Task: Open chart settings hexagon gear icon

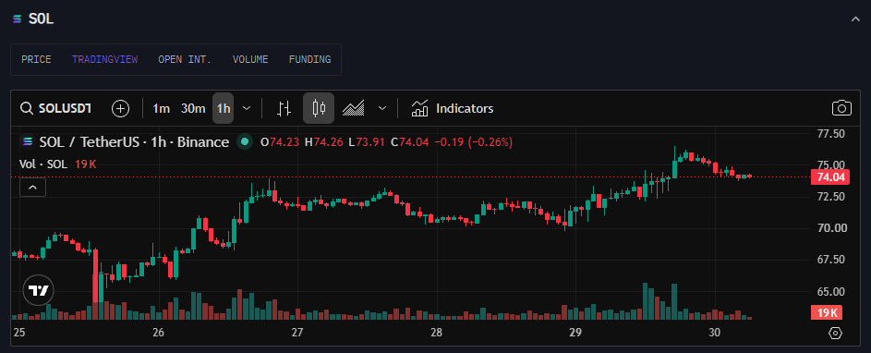Action: click(836, 333)
